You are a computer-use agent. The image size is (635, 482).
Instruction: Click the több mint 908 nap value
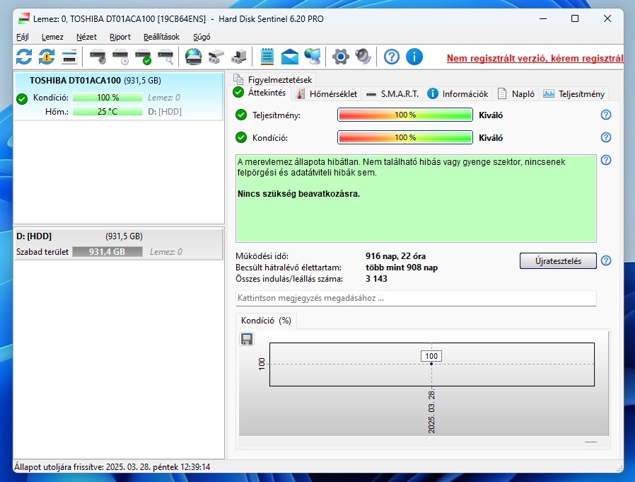pos(402,268)
